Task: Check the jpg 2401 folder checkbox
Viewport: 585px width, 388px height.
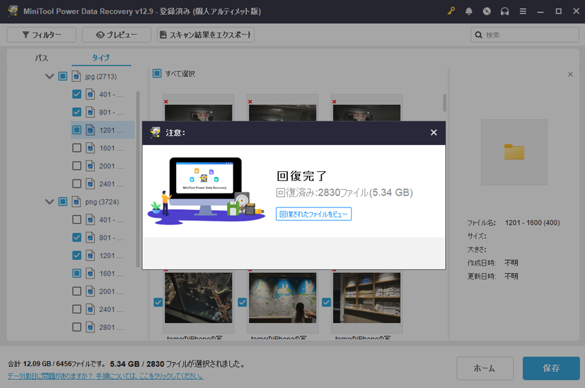Action: tap(77, 183)
